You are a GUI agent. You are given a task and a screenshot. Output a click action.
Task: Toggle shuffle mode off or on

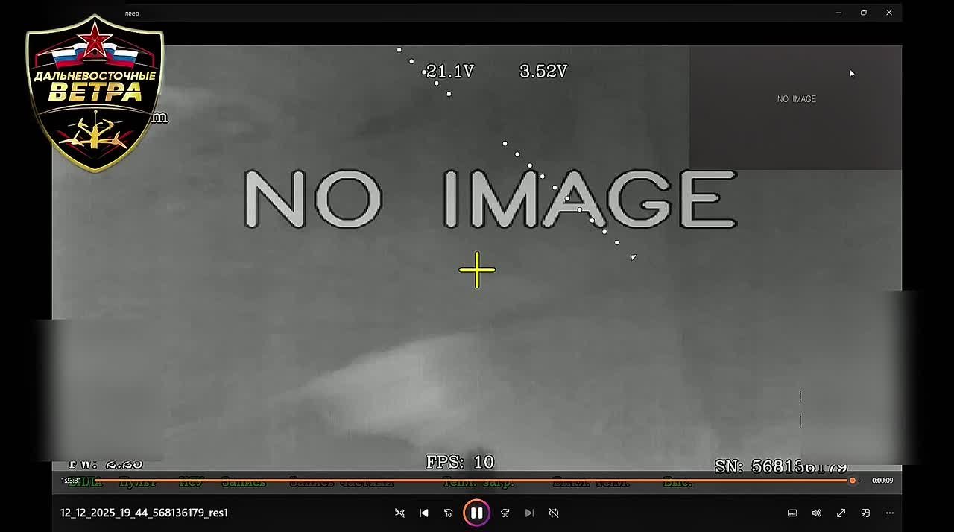tap(399, 513)
